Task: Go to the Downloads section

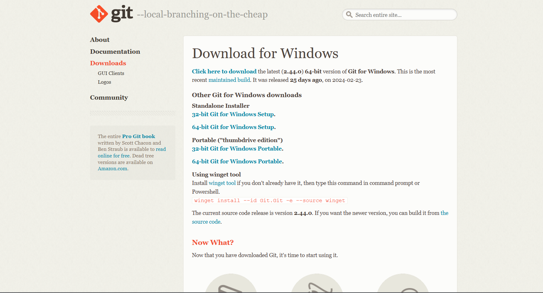Action: 108,63
